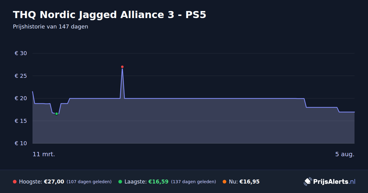Click the € 20 axis label
This screenshot has height=193, width=368.
[21, 98]
